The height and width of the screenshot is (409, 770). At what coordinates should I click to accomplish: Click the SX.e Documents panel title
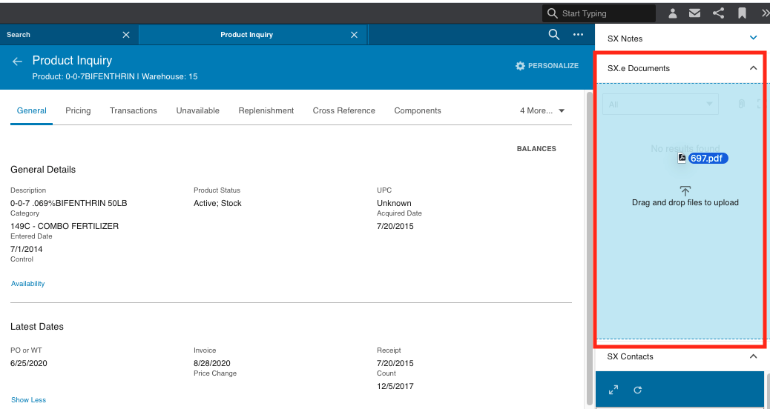tap(639, 69)
